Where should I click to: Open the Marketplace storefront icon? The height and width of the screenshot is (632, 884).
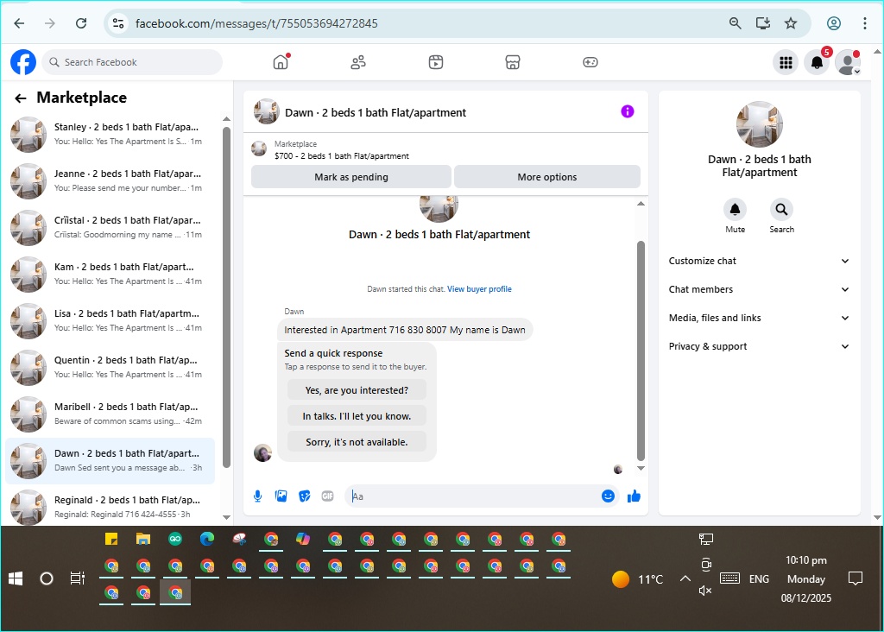click(x=513, y=62)
